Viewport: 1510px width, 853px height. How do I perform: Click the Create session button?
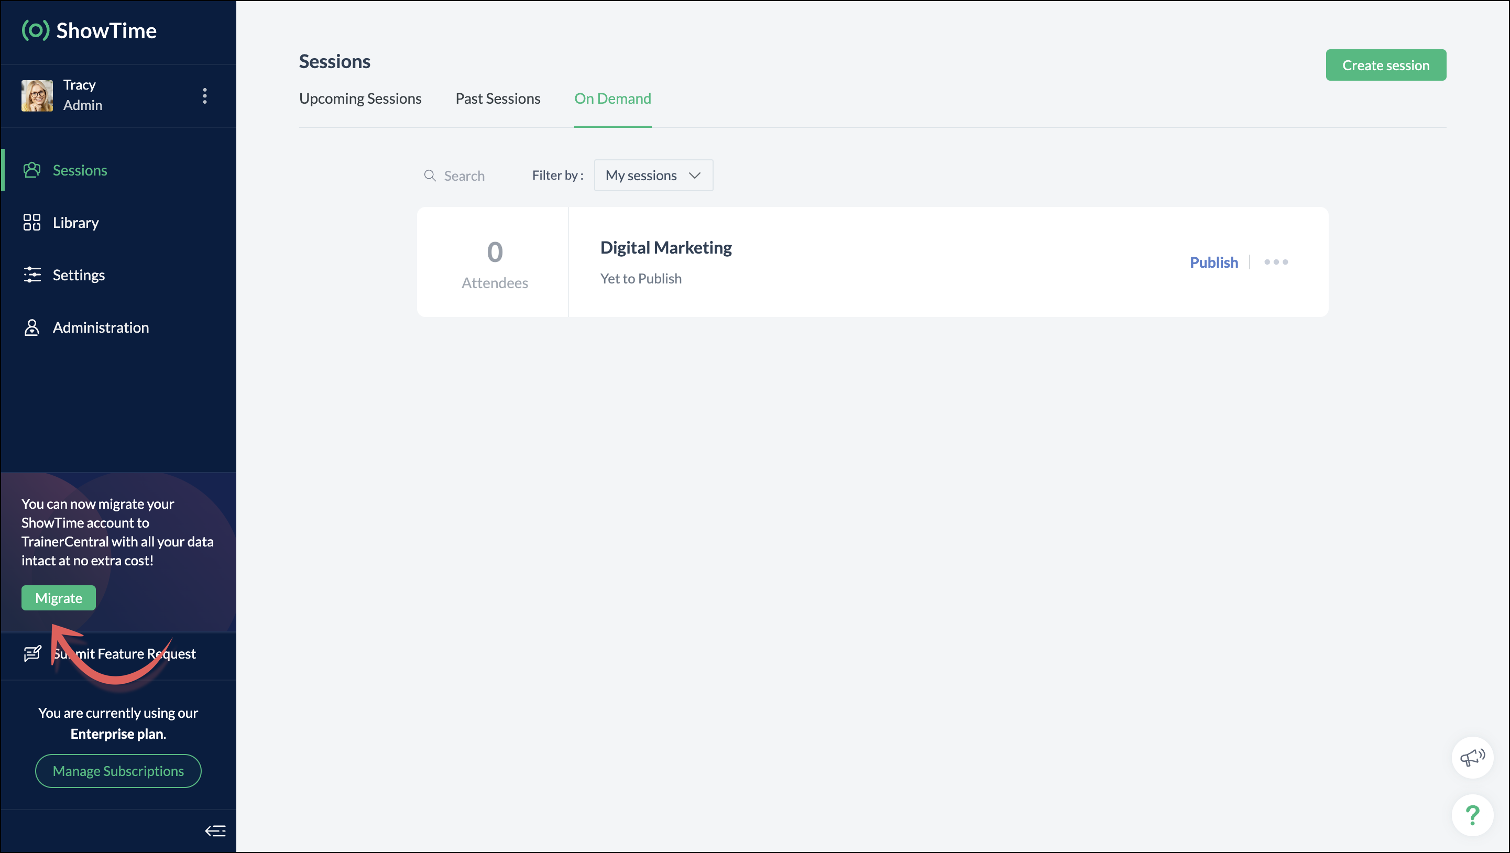click(x=1386, y=65)
